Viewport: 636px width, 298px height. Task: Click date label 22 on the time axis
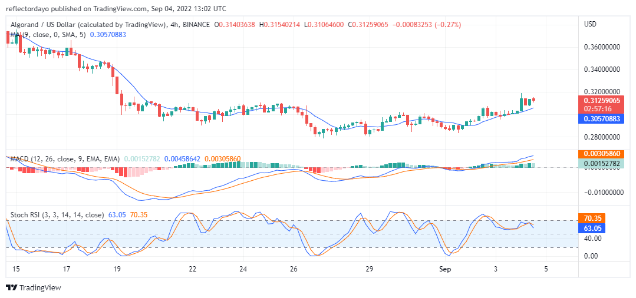click(x=193, y=269)
